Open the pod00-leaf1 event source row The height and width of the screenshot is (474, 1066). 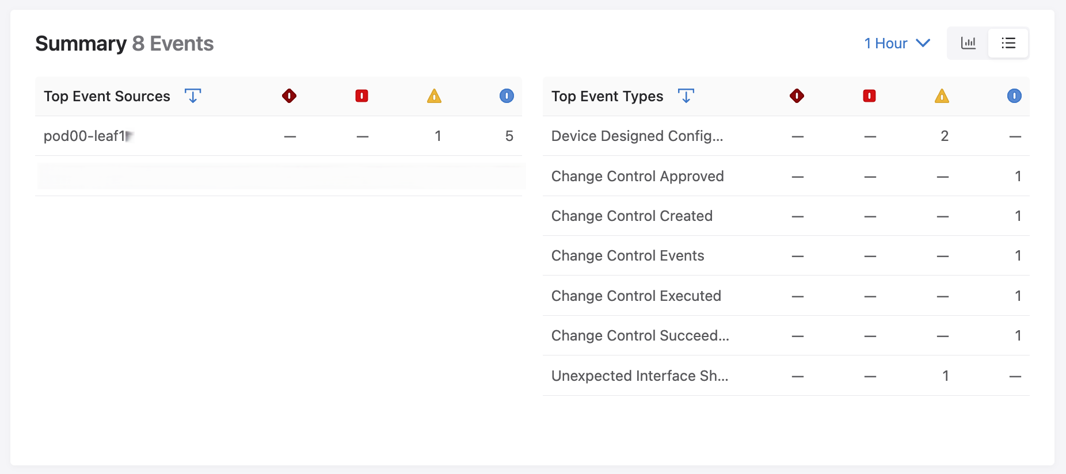(85, 136)
